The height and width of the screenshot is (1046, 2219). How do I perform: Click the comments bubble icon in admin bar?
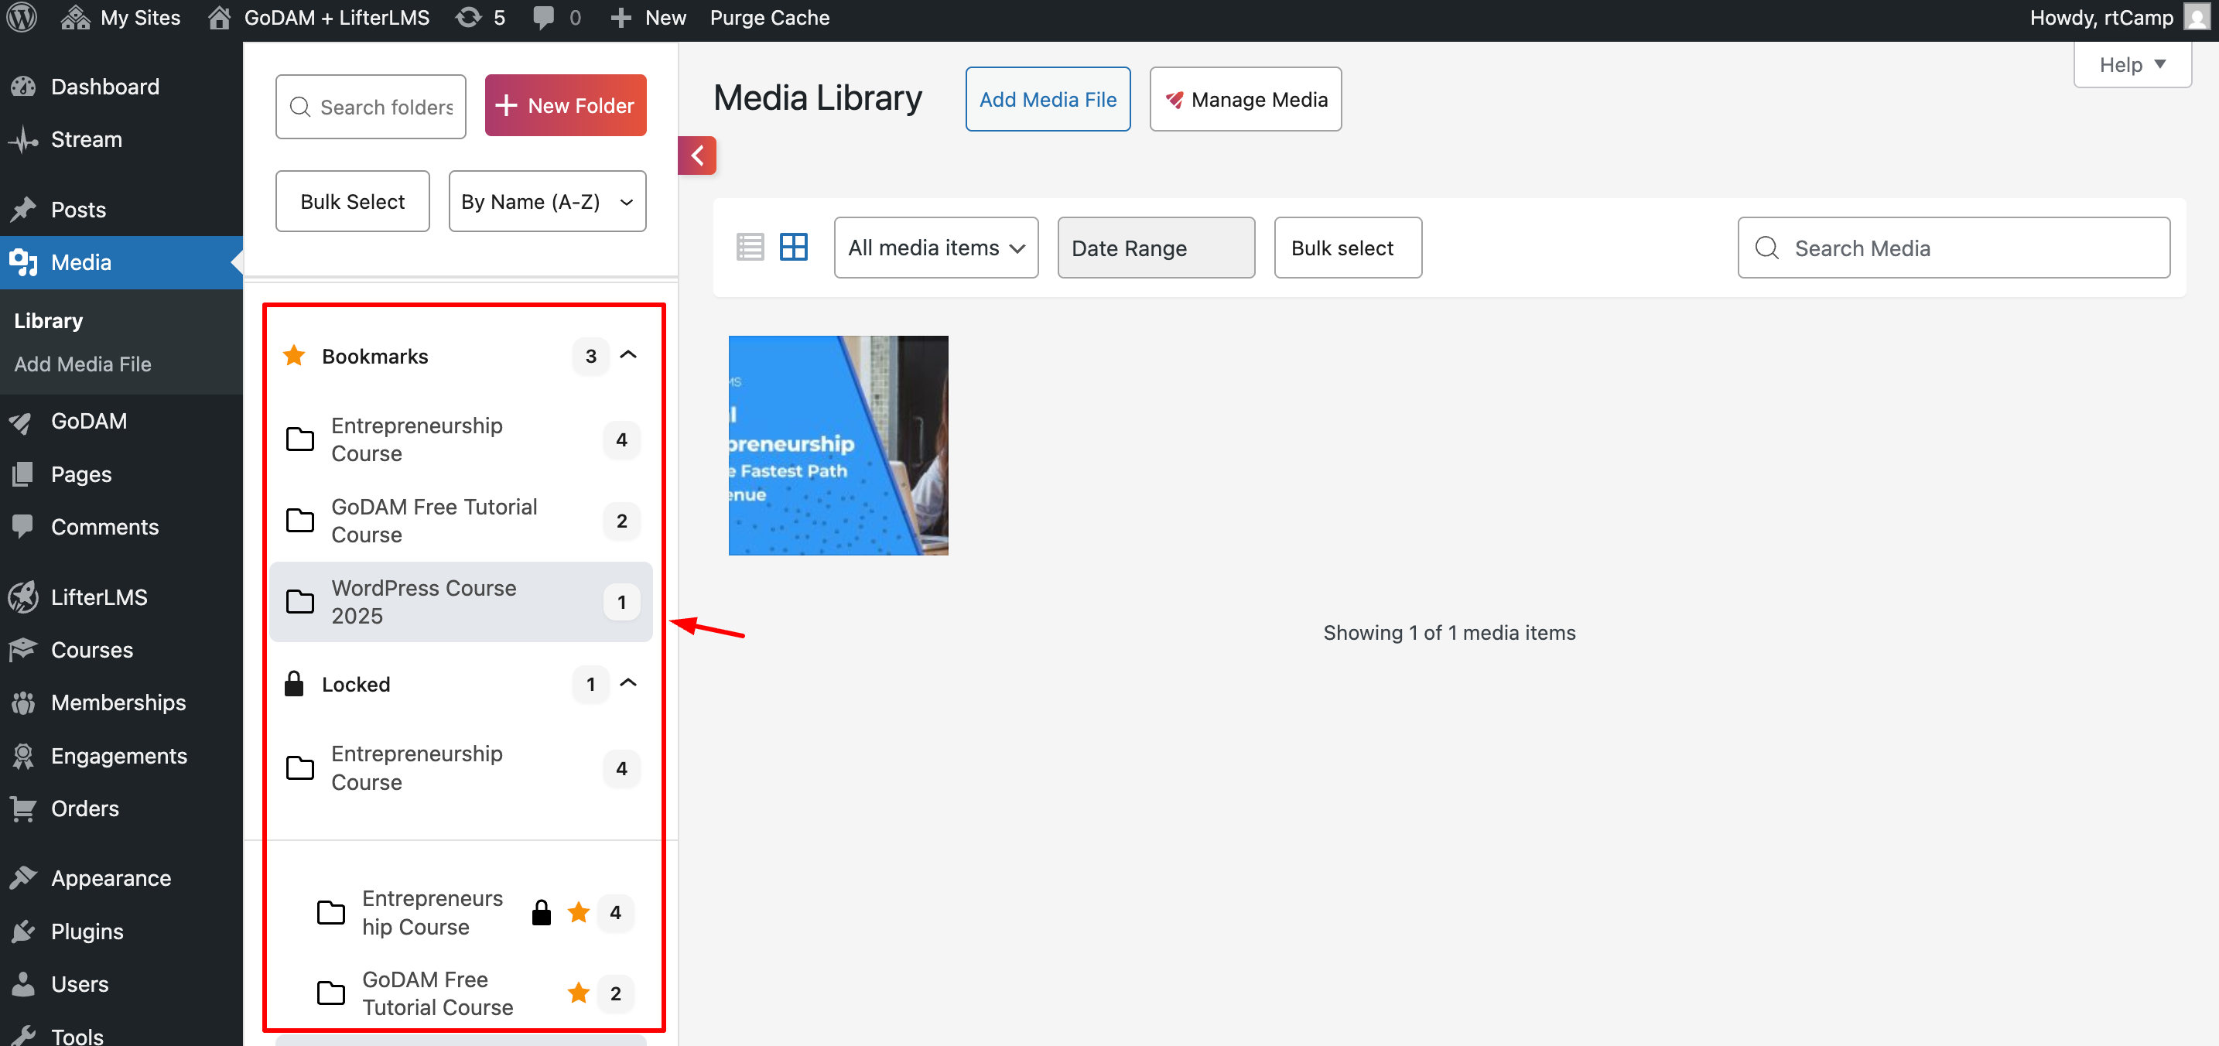[x=544, y=18]
